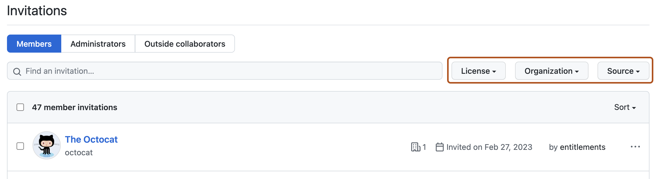The image size is (658, 179).
Task: Select the Administrators tab
Action: pyautogui.click(x=98, y=44)
